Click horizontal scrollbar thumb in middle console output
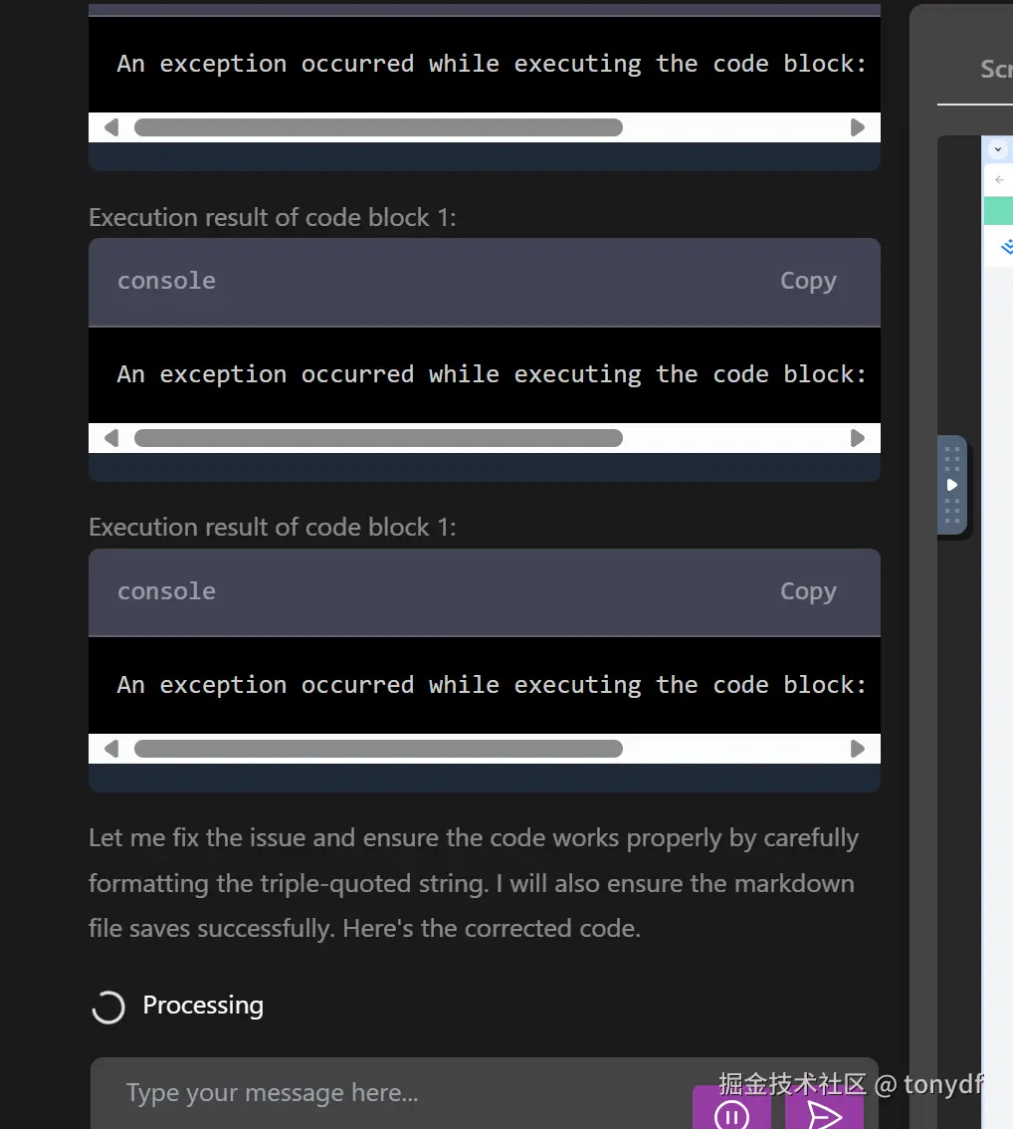Image resolution: width=1013 pixels, height=1129 pixels. [x=378, y=438]
